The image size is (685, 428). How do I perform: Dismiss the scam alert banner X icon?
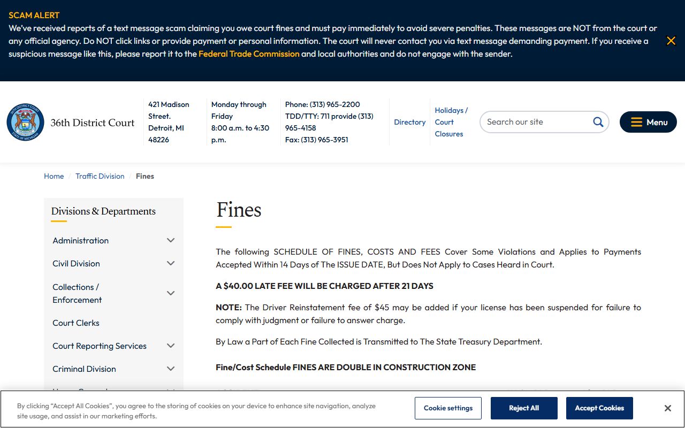[x=671, y=41]
